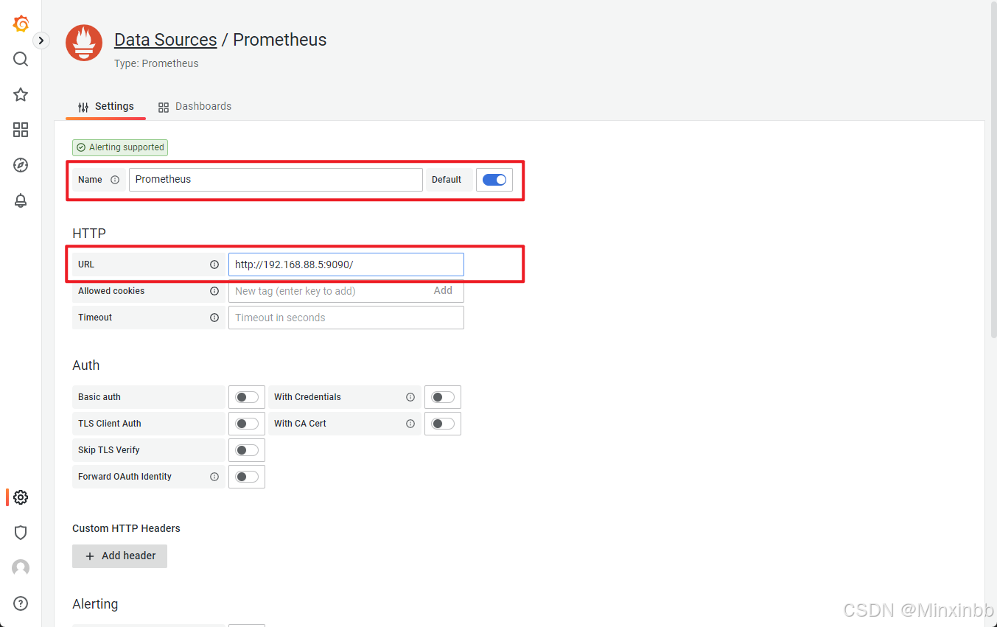Screen dimensions: 997x627
Task: Open Configuration gear icon
Action: pos(21,497)
